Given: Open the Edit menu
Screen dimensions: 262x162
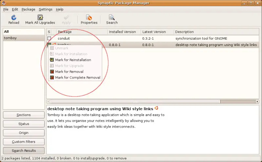Looking at the screenshot, I should [15, 9].
